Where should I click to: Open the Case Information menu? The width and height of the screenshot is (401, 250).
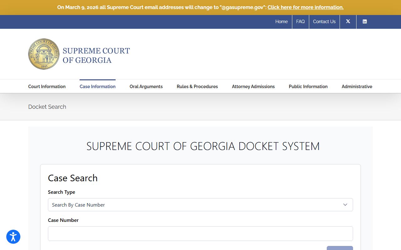97,87
